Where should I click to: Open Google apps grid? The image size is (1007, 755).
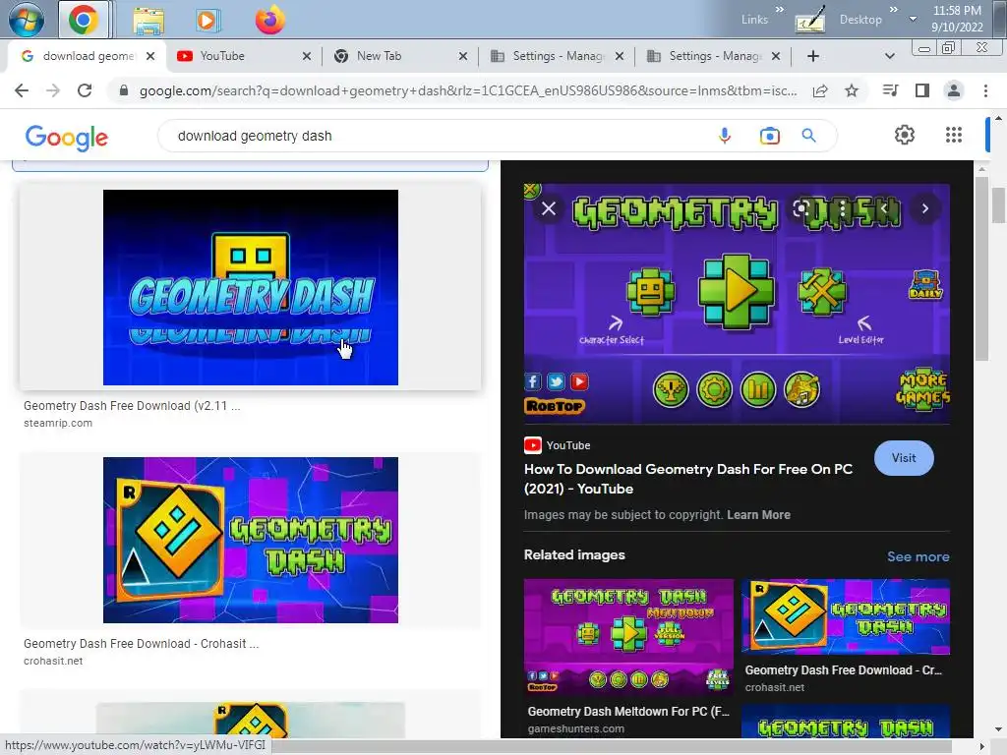click(954, 135)
